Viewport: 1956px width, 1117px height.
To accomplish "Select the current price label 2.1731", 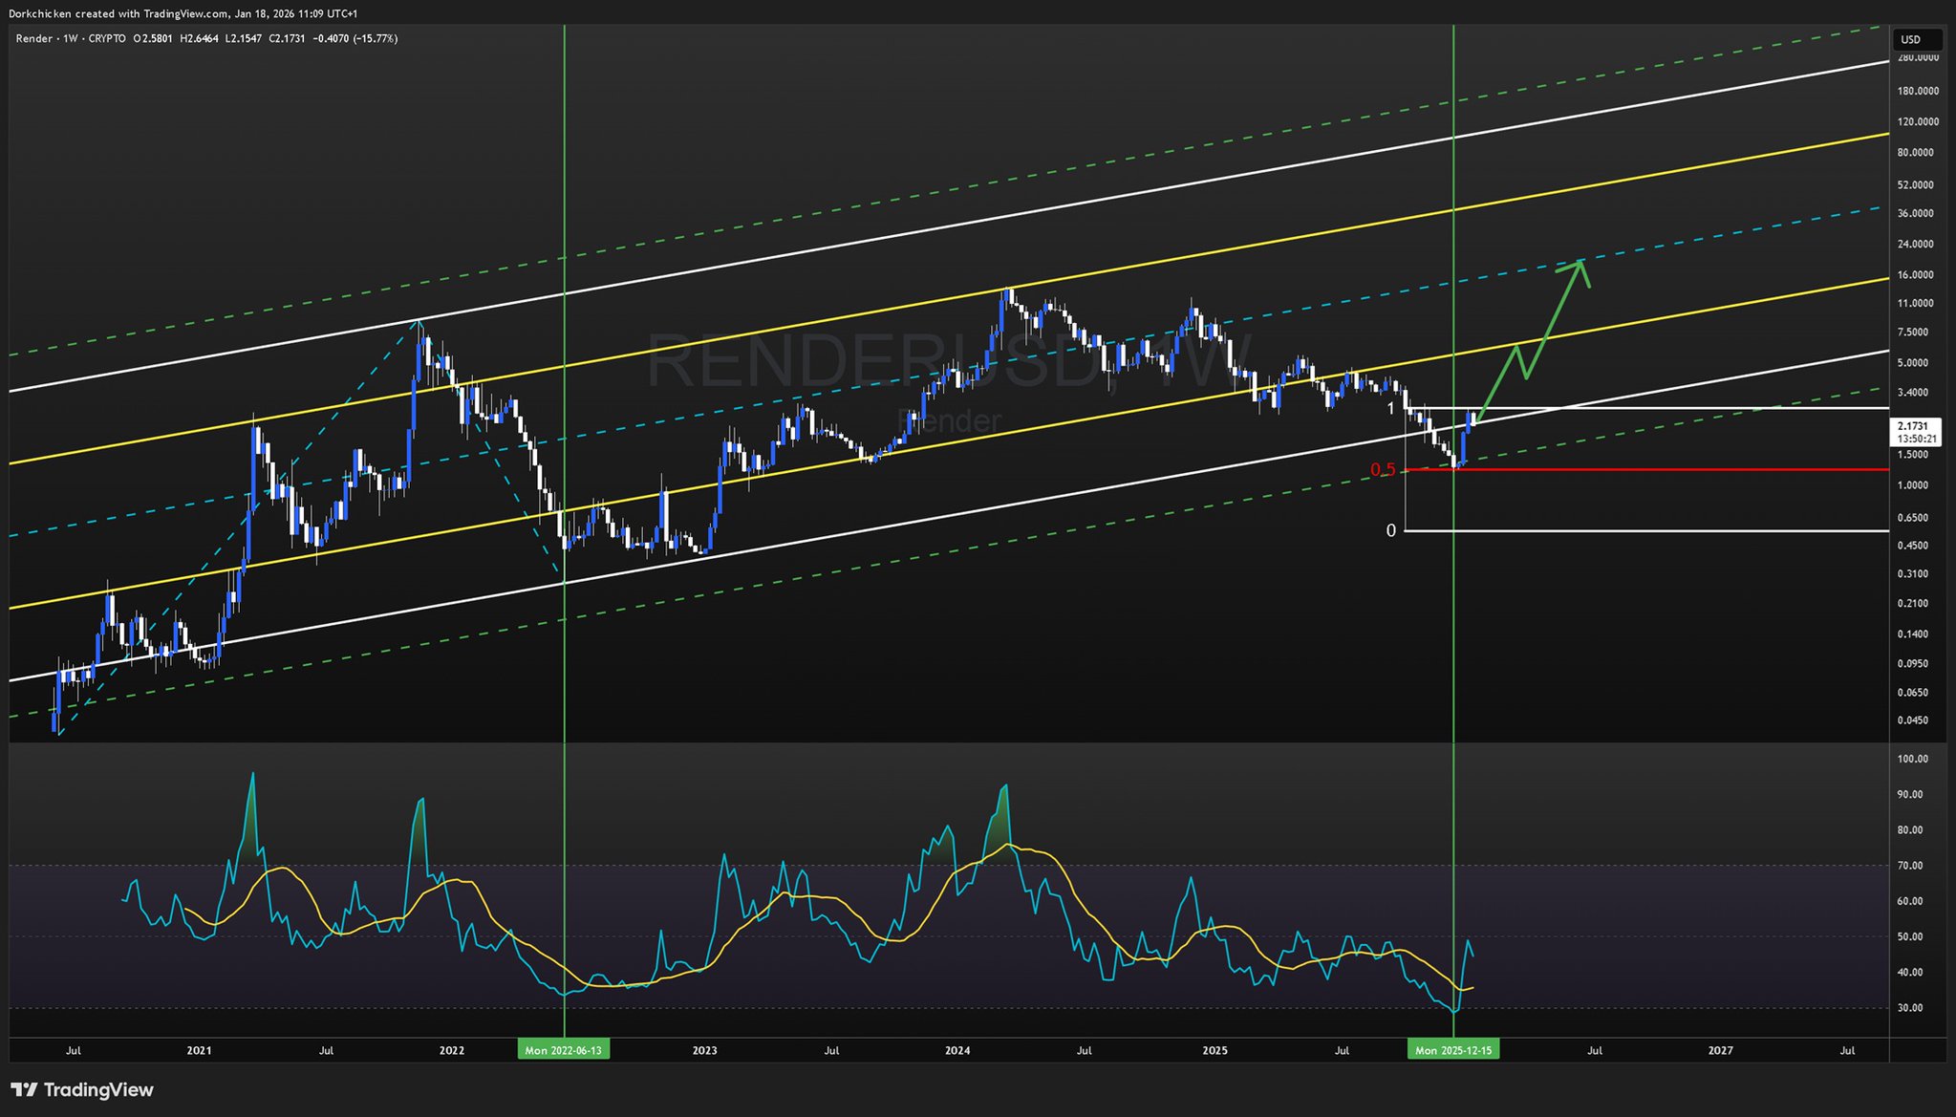I will click(x=1912, y=425).
